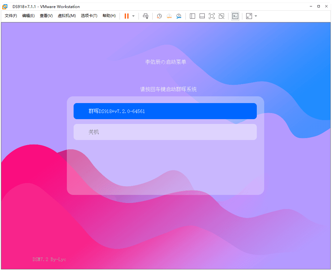Click the 请按回车键启动群晖系统 text

168,89
